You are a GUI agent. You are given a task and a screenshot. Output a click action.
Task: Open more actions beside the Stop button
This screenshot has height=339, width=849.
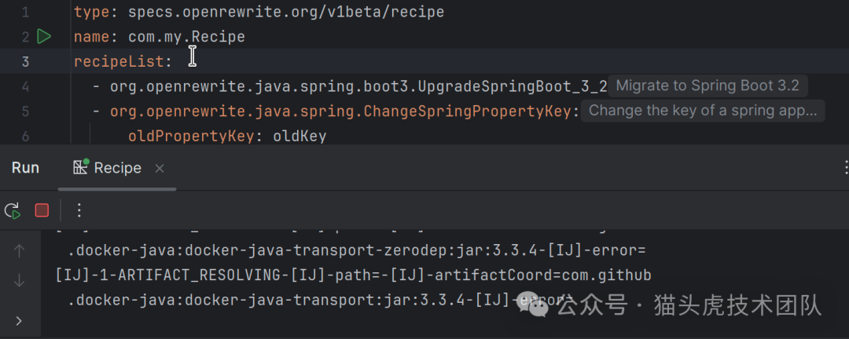coord(79,210)
